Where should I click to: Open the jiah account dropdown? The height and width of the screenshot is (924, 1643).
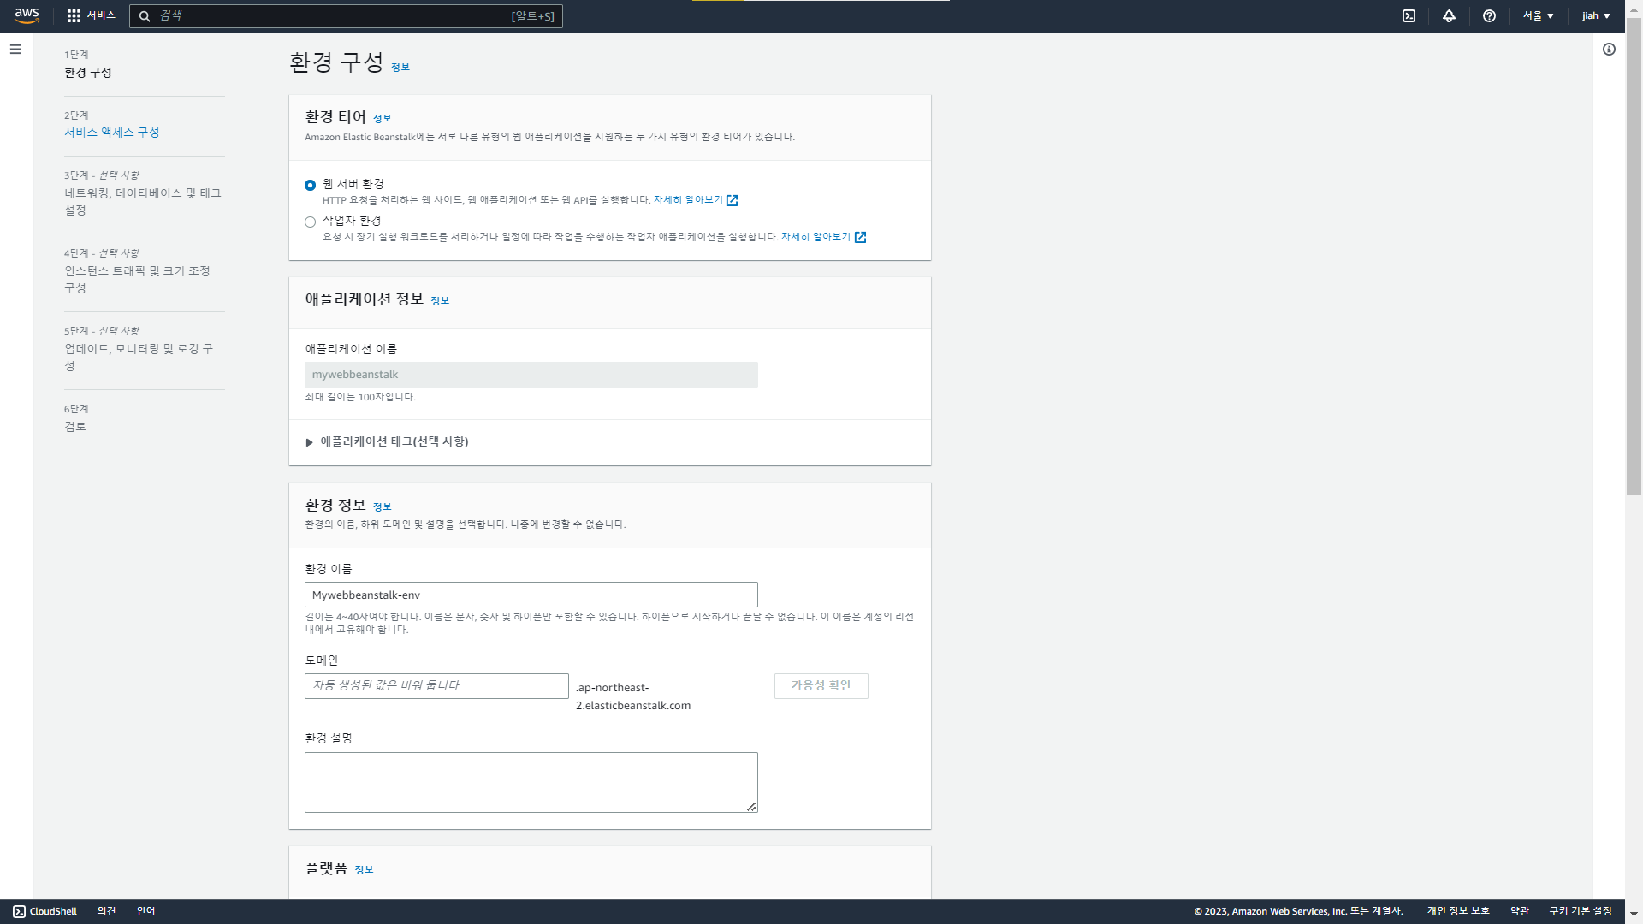tap(1596, 15)
